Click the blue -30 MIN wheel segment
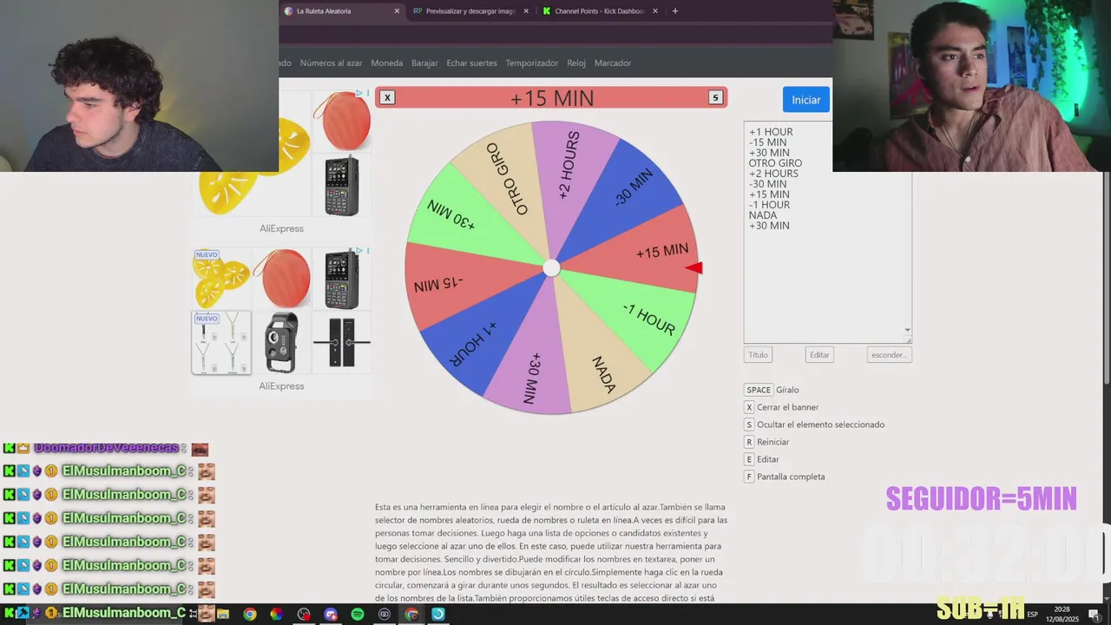1111x625 pixels. (x=627, y=193)
